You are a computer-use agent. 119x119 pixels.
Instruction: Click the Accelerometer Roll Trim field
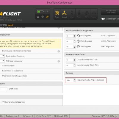[x=71, y=60]
